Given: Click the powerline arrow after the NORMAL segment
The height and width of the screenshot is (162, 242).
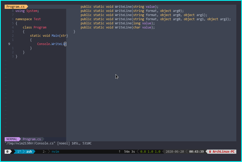Looking at the screenshot, I should pos(20,139).
